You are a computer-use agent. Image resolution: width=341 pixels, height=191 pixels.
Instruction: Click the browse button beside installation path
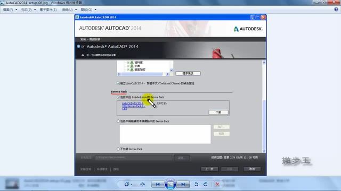pos(182,158)
